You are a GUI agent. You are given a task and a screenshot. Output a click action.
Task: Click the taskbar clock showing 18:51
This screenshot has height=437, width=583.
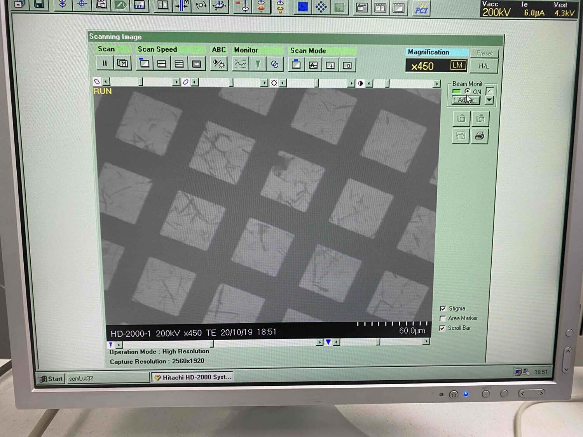tap(541, 372)
